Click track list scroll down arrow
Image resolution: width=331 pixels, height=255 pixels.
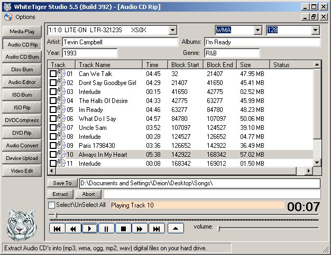coord(317,163)
